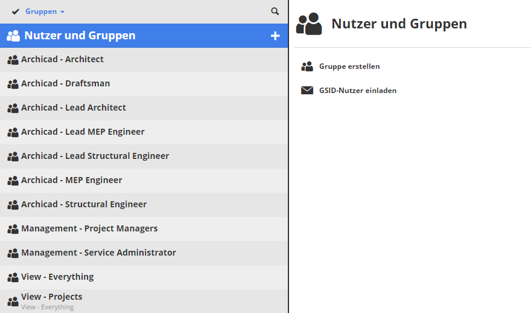Viewport: 531px width, 313px height.
Task: Open the Archicad - MEP Engineer group
Action: (x=71, y=180)
